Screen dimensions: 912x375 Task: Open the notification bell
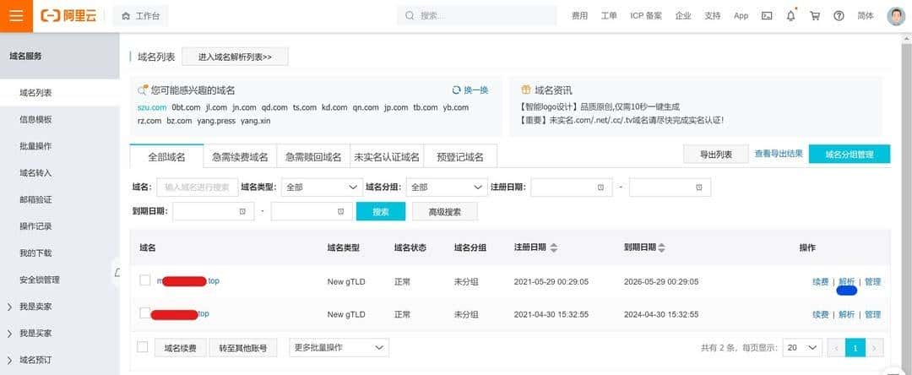[790, 16]
